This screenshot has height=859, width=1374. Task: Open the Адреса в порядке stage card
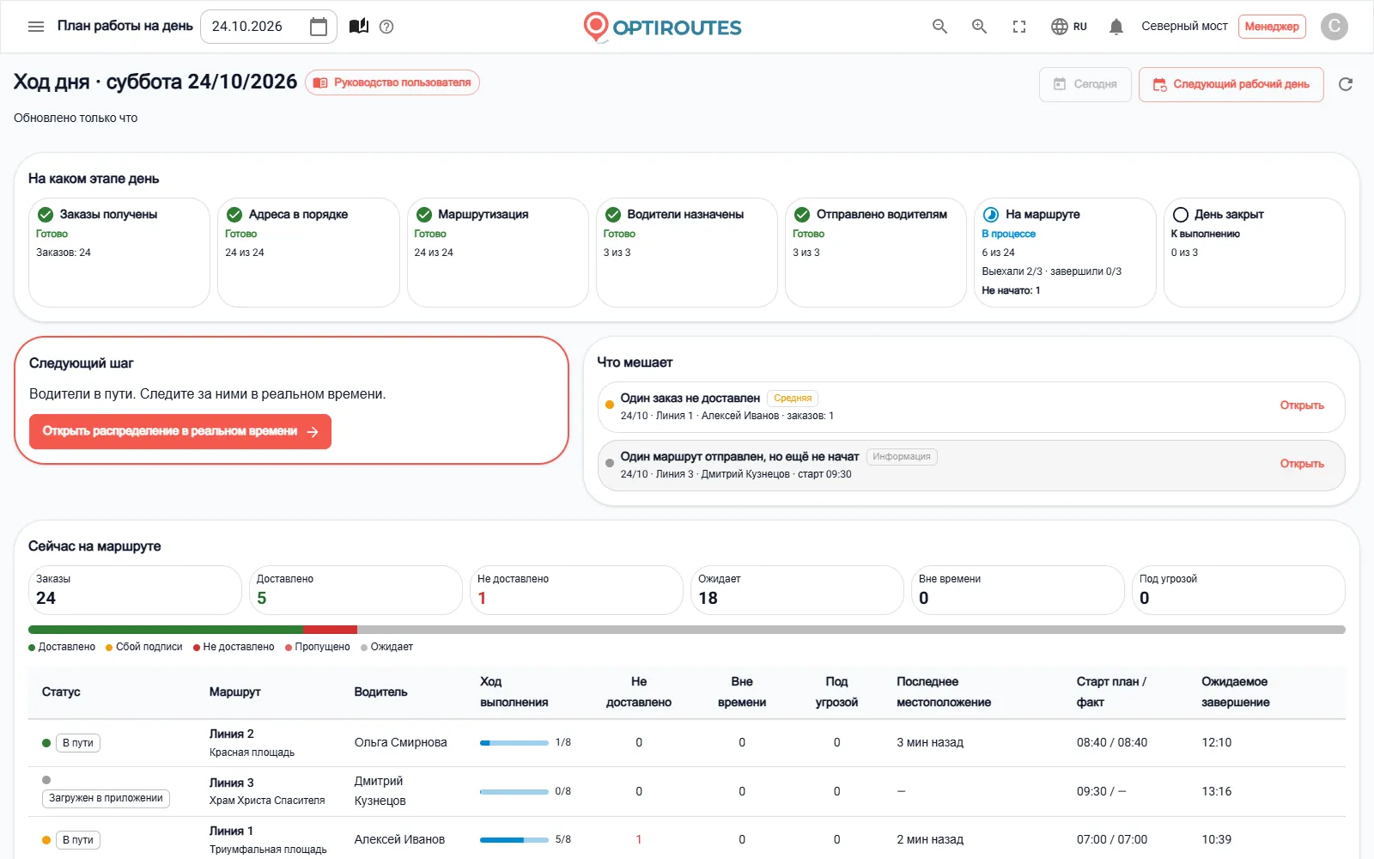308,253
